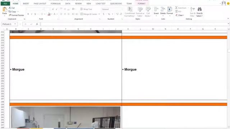Screen dimensions: 230x129
Task: Align text left
Action: point(61,14)
